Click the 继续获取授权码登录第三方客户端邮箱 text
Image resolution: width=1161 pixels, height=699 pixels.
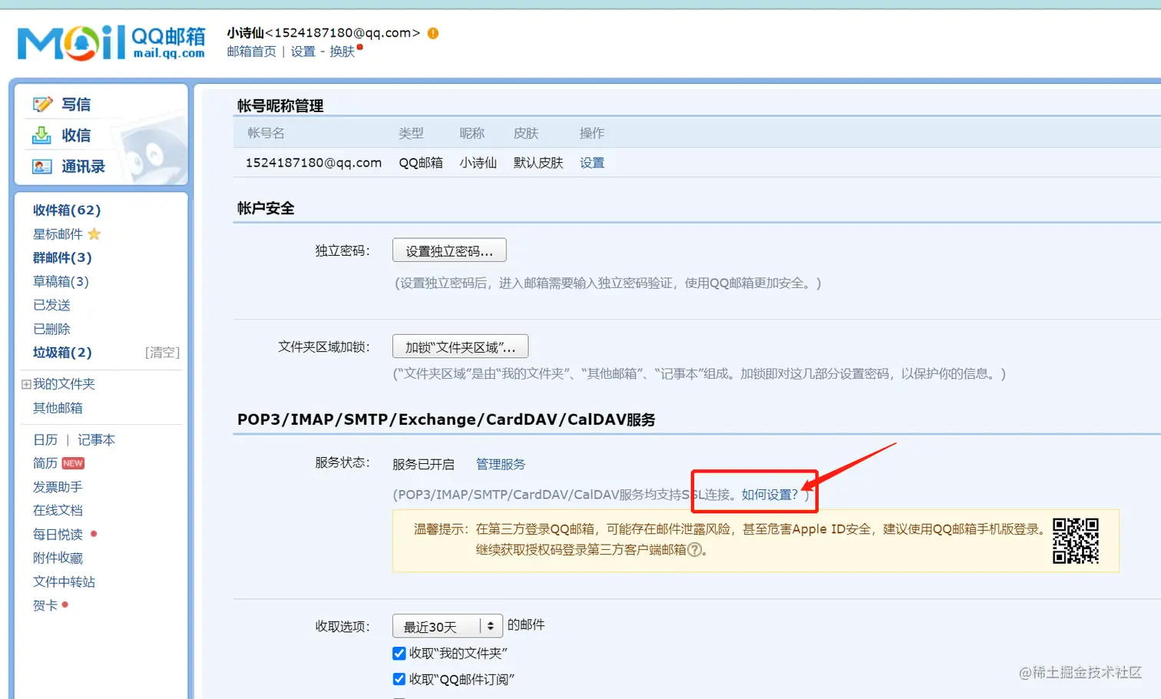point(580,550)
